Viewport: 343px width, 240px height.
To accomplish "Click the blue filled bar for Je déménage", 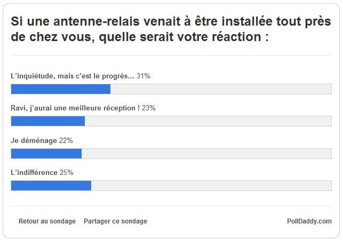I will pos(46,154).
